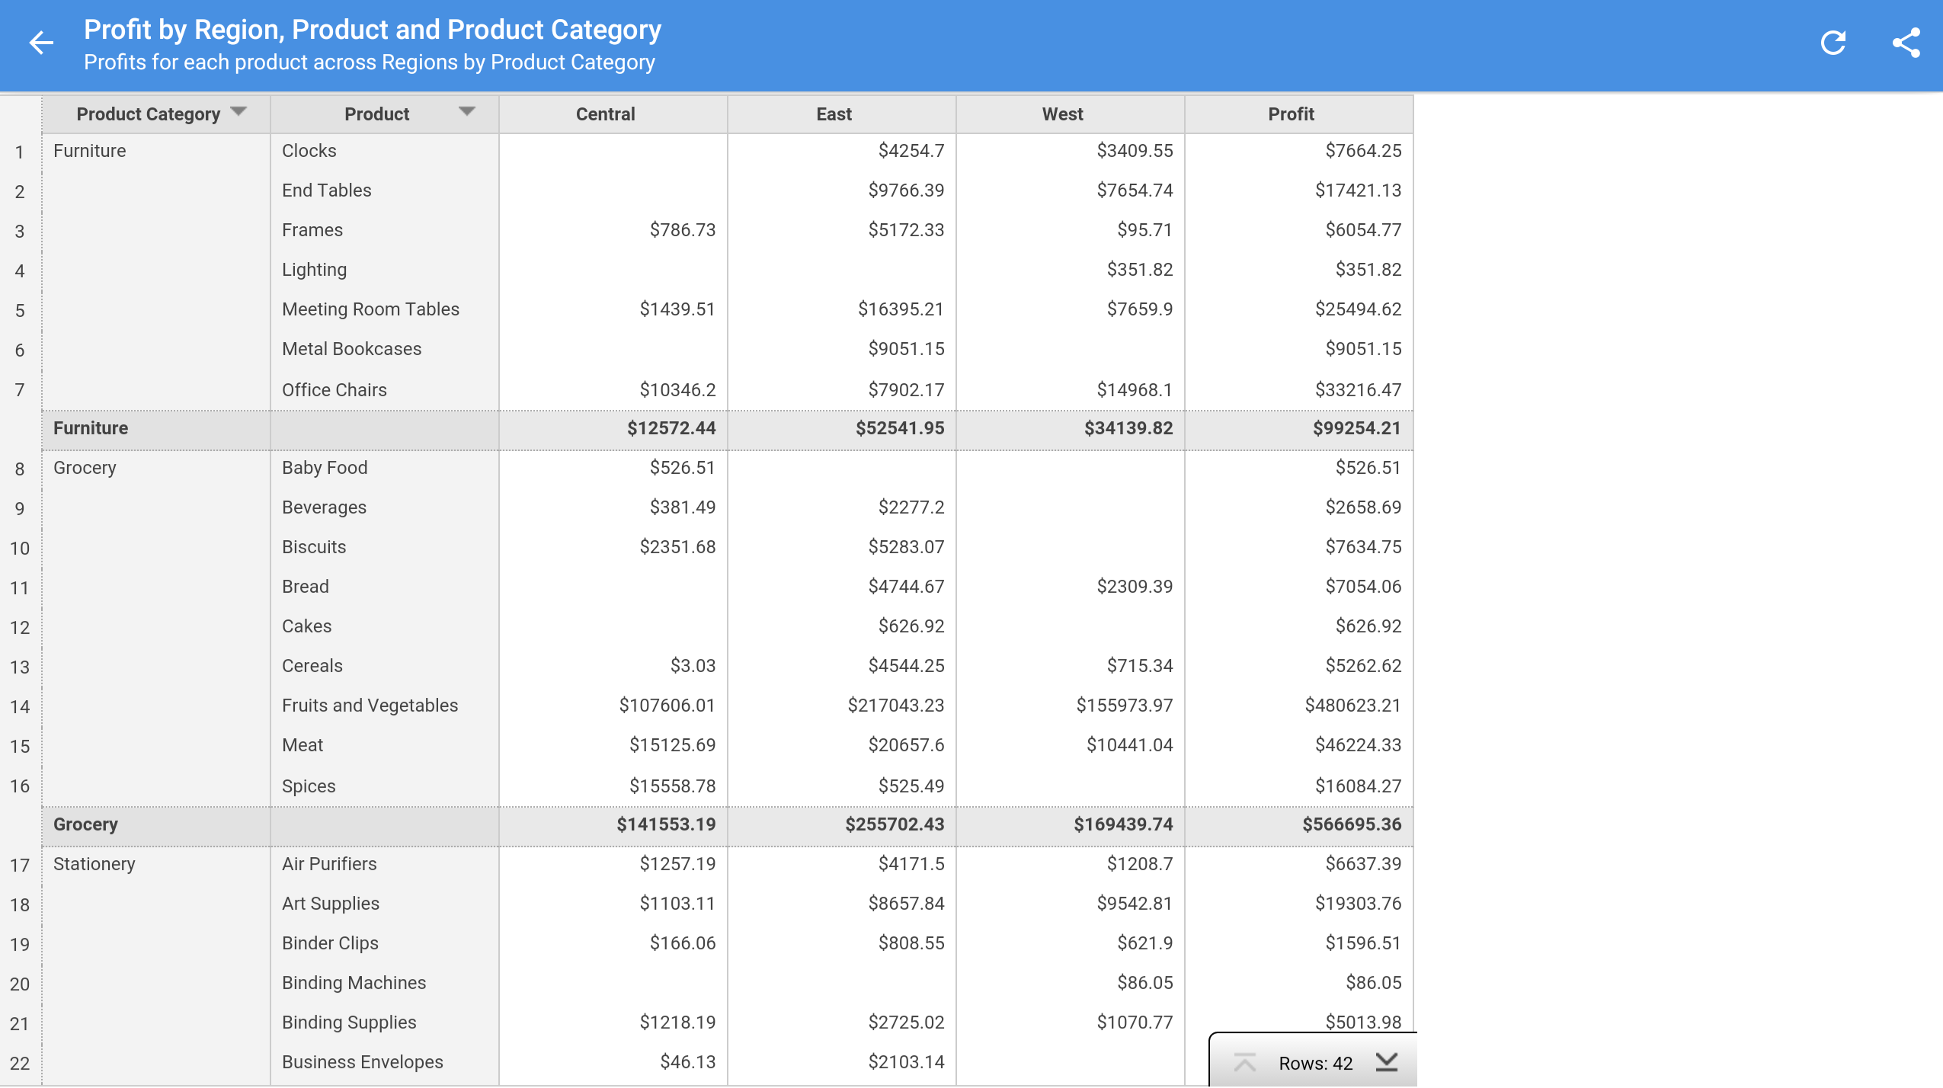
Task: Click Grocery total profit $566695.36
Action: click(x=1351, y=824)
